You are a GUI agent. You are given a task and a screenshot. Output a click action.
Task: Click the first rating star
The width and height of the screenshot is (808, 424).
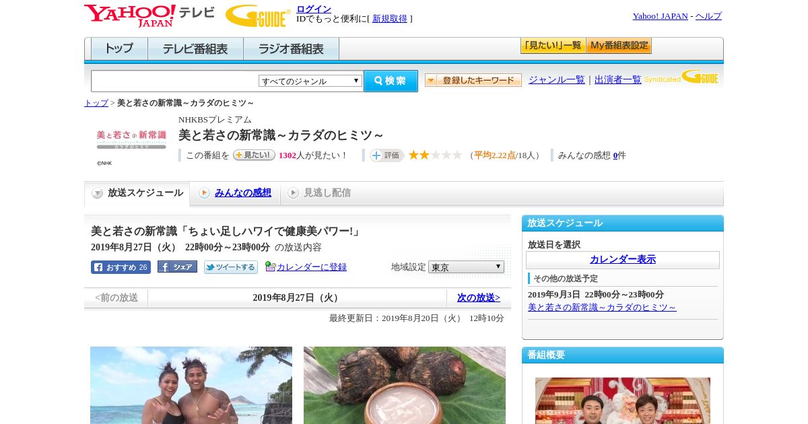[x=414, y=155]
